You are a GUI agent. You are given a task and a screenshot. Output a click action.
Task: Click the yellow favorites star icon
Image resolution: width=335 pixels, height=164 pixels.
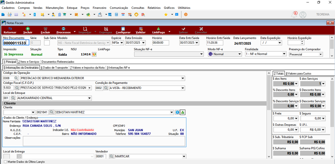click(166, 15)
